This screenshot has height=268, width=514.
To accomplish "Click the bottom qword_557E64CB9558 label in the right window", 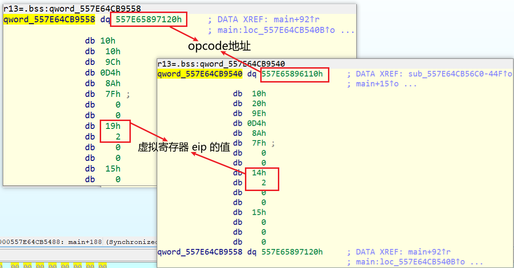I will click(x=199, y=252).
